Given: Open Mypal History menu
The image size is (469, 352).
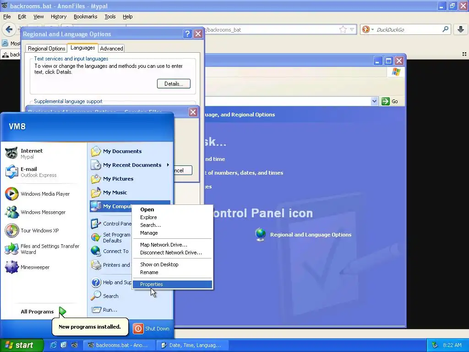Looking at the screenshot, I should click(58, 16).
